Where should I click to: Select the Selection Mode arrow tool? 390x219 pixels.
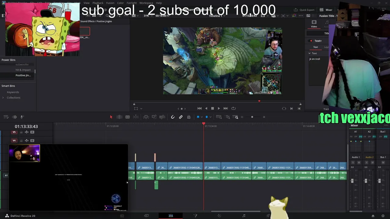tap(111, 117)
